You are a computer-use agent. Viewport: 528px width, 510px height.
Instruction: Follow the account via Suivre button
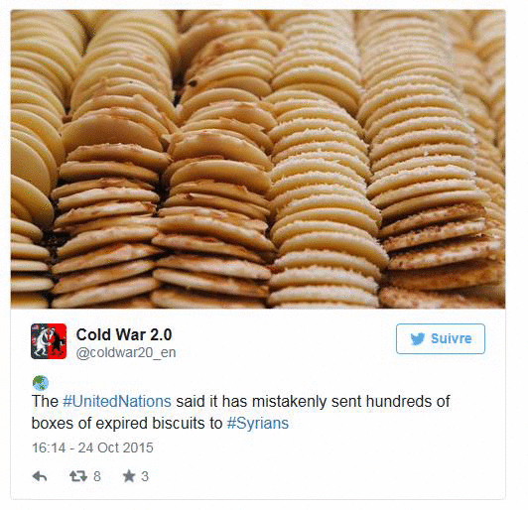tap(441, 339)
